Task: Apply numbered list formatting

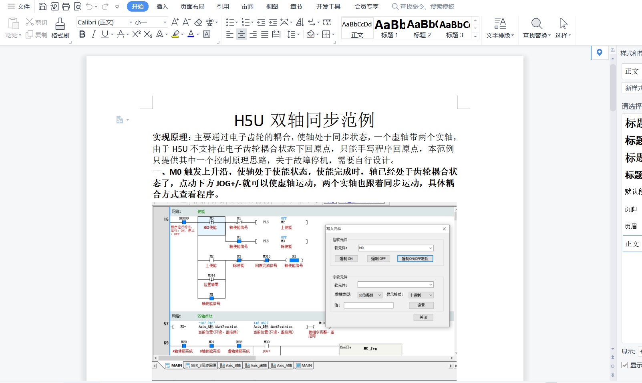Action: (246, 22)
